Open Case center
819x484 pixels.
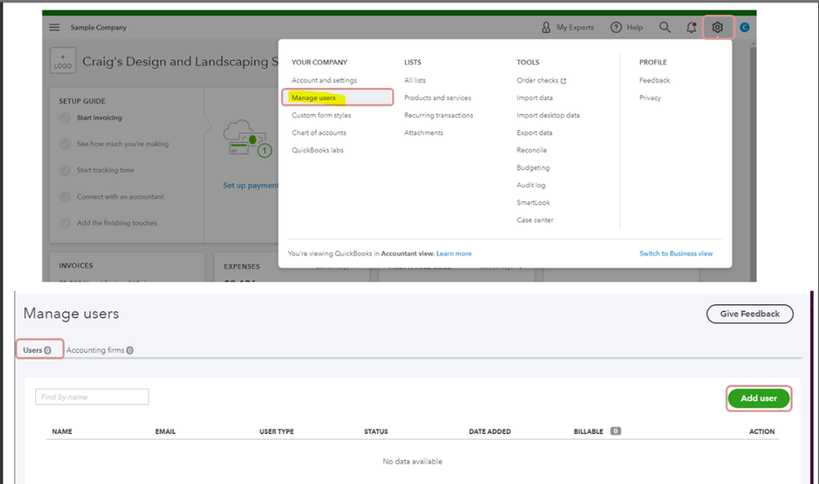click(x=535, y=220)
